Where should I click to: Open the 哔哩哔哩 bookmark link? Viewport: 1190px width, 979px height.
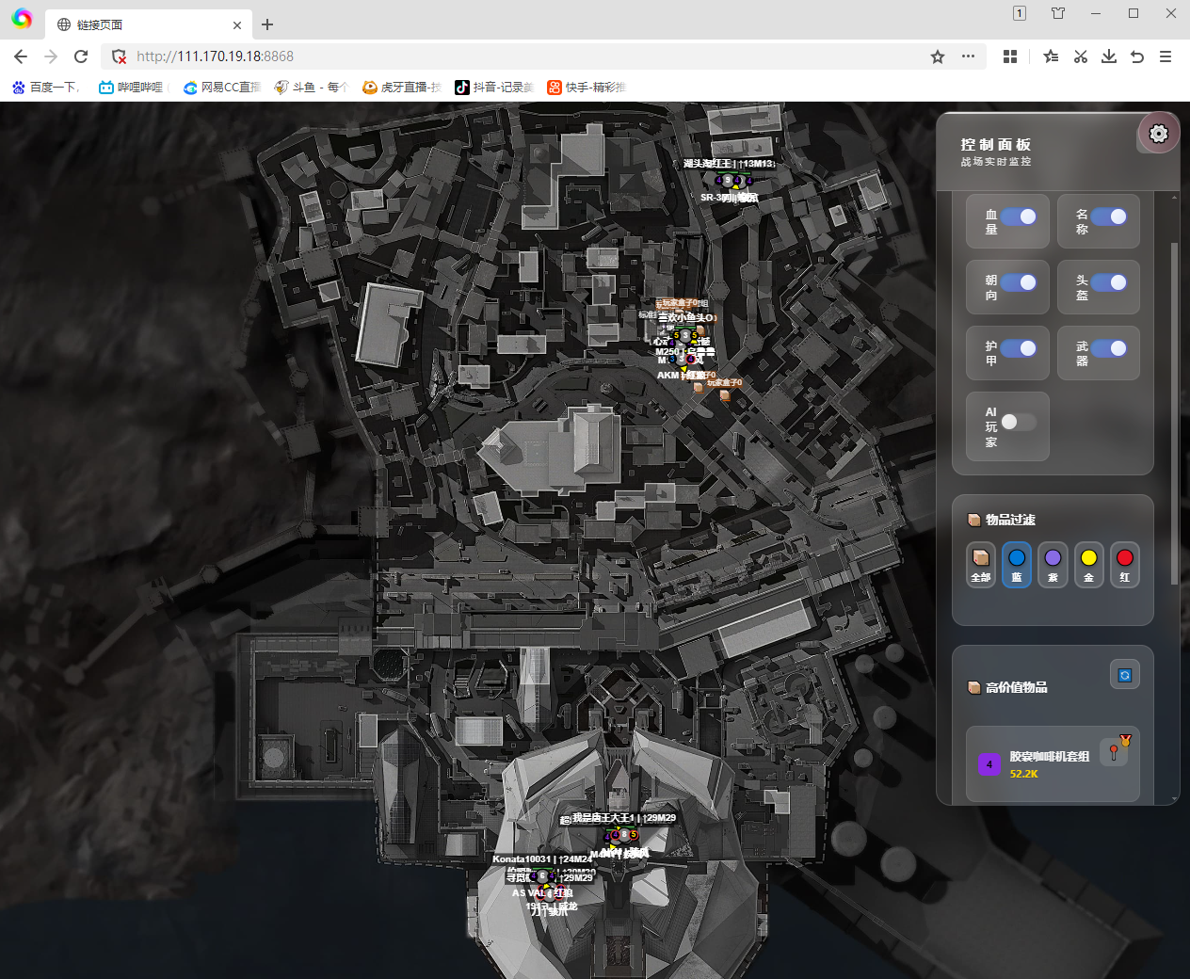pyautogui.click(x=131, y=87)
